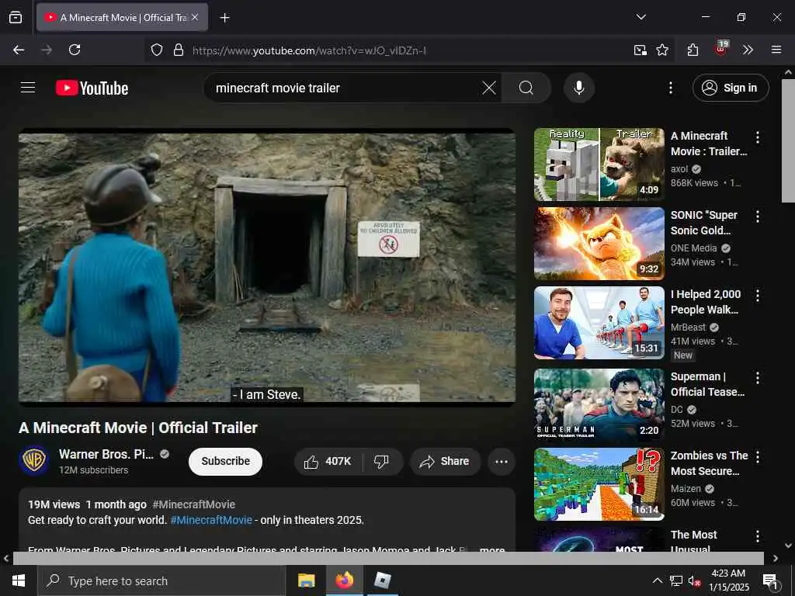This screenshot has height=596, width=795.
Task: Open the YouTube guide hamburger menu
Action: pos(28,88)
